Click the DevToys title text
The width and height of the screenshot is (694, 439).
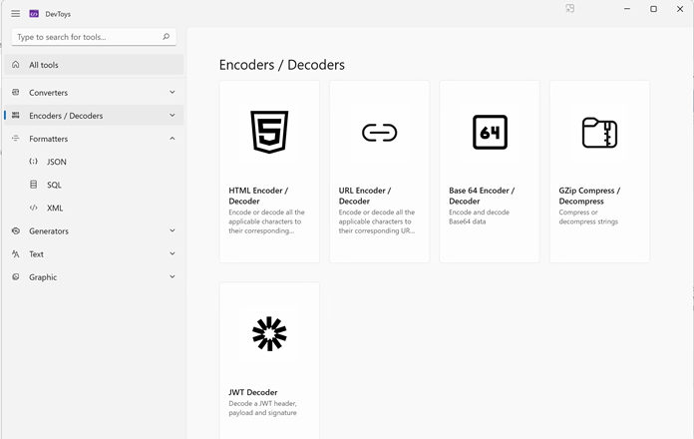(58, 14)
